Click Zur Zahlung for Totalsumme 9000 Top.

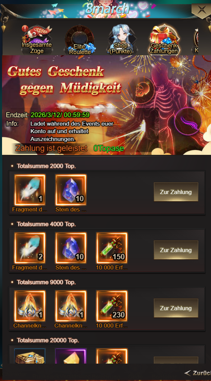176,308
